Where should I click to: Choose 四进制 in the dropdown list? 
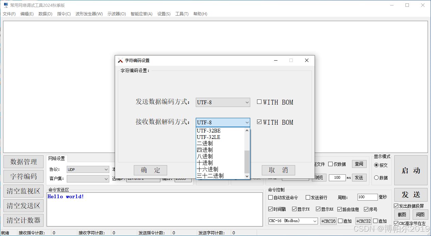[220, 150]
